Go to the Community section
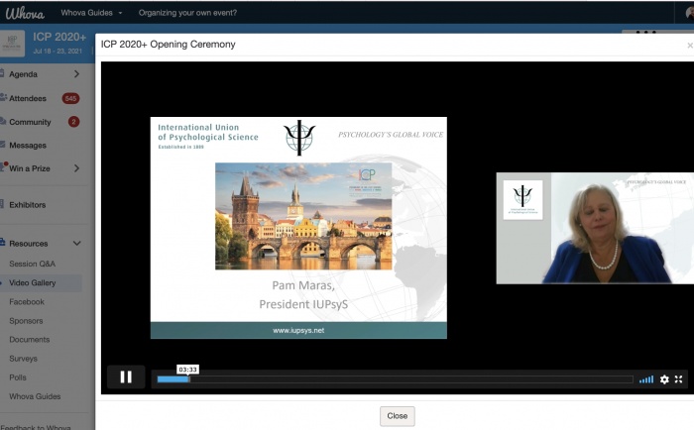Image resolution: width=694 pixels, height=430 pixels. (30, 122)
